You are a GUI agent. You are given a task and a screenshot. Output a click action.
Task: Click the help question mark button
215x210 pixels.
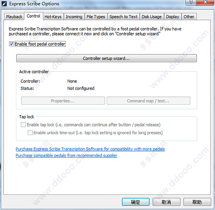pos(191,2)
